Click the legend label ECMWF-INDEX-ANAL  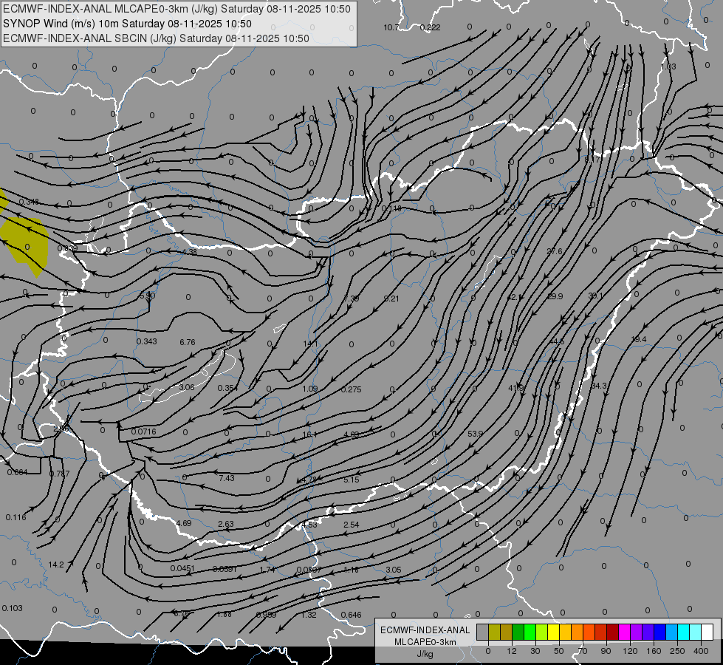coord(425,630)
